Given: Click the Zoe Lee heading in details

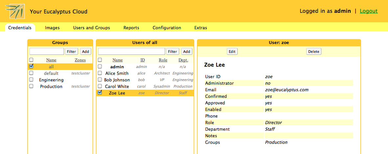Looking at the screenshot, I should click(215, 65).
